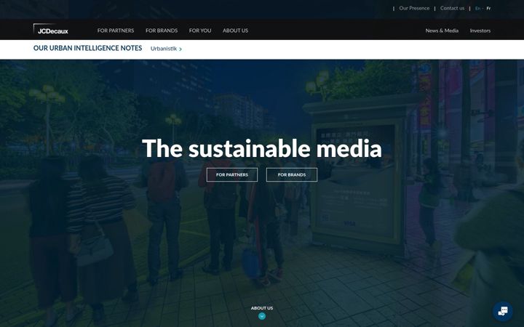Open the Contact us link
Image resolution: width=524 pixels, height=327 pixels.
(x=452, y=8)
